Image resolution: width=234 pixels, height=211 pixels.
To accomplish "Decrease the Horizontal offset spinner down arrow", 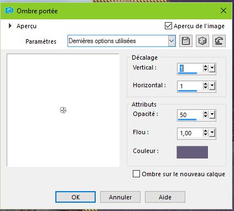I will click(205, 88).
